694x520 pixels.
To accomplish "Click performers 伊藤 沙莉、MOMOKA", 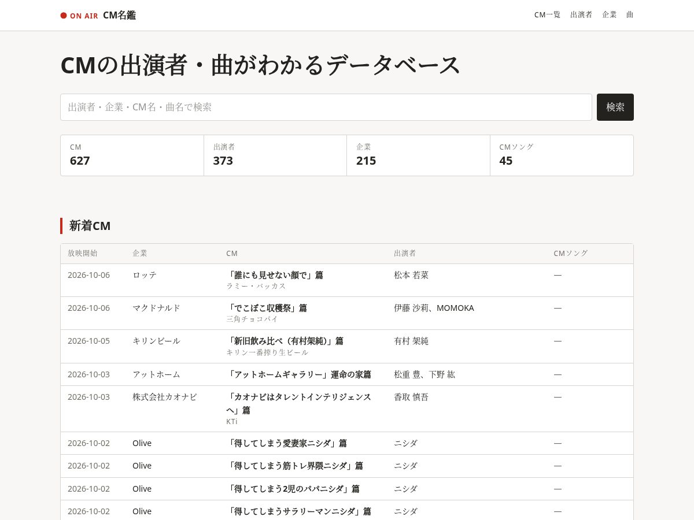I will coord(434,308).
